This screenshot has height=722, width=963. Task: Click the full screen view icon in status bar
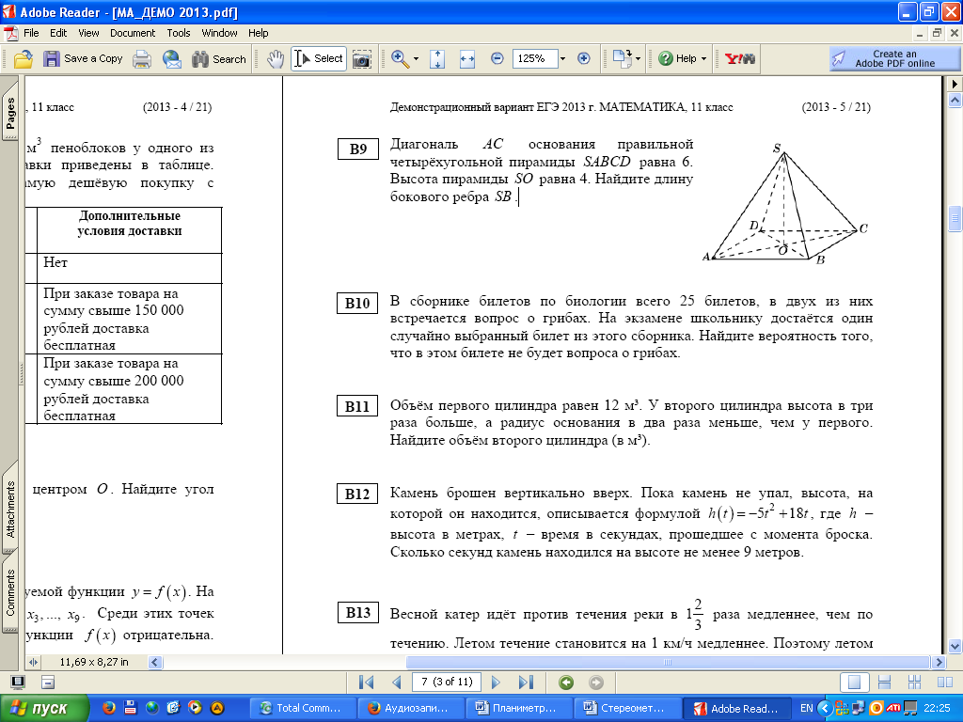[18, 683]
